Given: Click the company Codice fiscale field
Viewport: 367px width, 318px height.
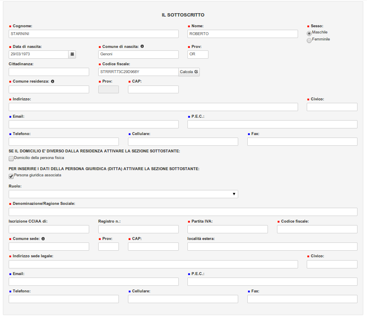Looking at the screenshot, I should click(x=317, y=229).
